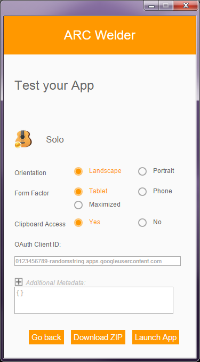Enable clipboard access with Yes
Image resolution: width=200 pixels, height=362 pixels.
(x=78, y=223)
